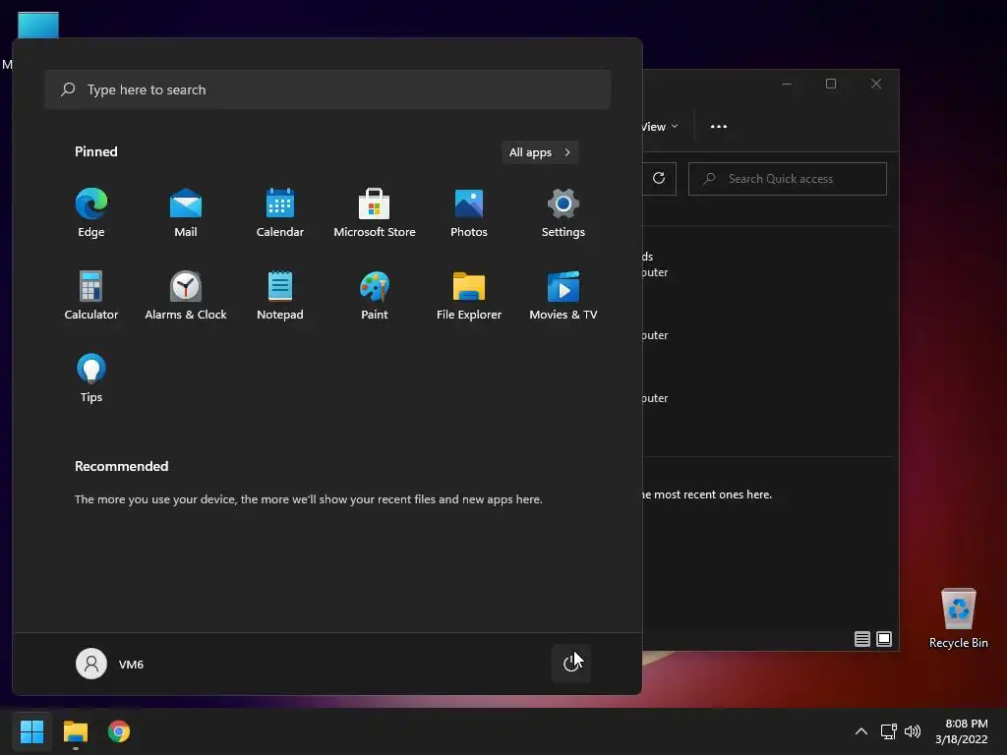The image size is (1007, 755).
Task: Select the Recycle Bin desktop icon
Action: pos(958,618)
